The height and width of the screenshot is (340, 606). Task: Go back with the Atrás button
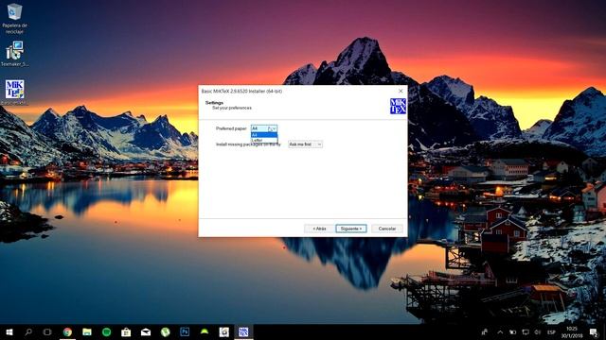[319, 229]
